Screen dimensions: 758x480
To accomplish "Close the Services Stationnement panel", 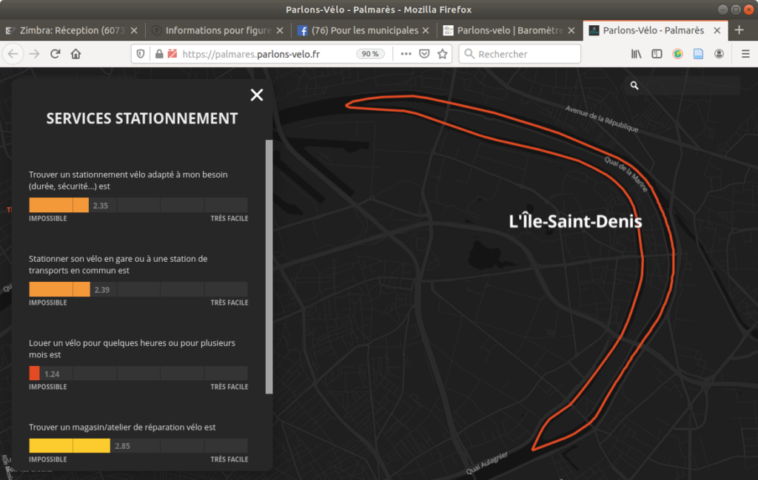I will [257, 95].
